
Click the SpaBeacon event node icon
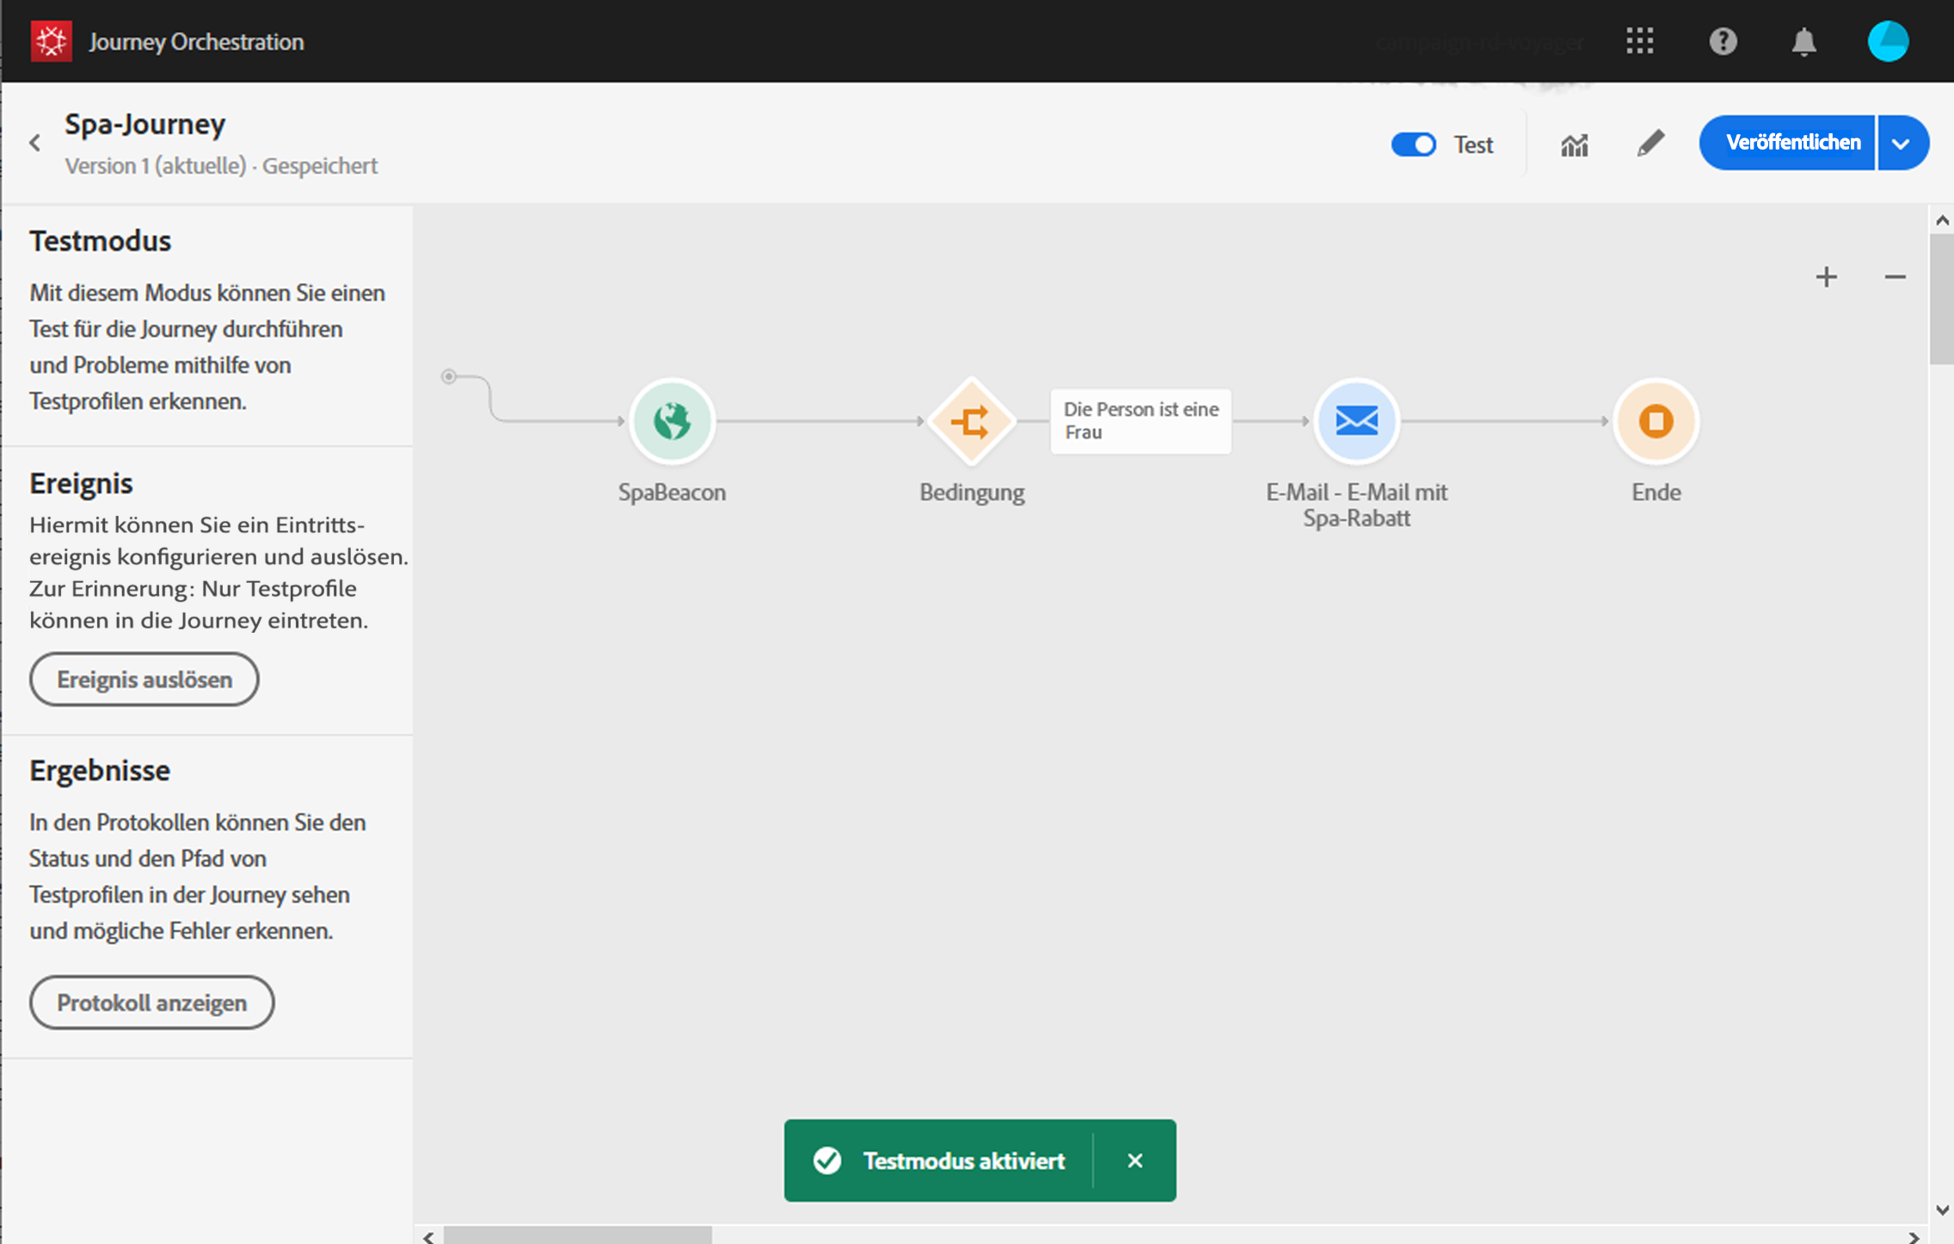click(x=672, y=421)
